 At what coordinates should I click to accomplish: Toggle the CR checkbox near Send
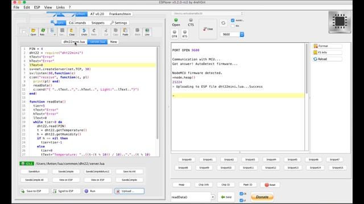[x=241, y=194]
